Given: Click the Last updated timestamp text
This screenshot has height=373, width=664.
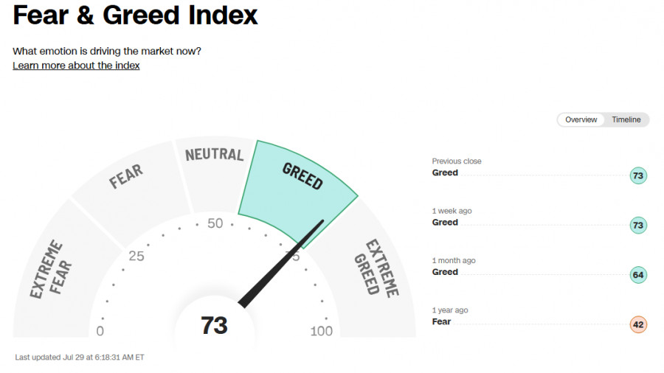Looking at the screenshot, I should 80,358.
